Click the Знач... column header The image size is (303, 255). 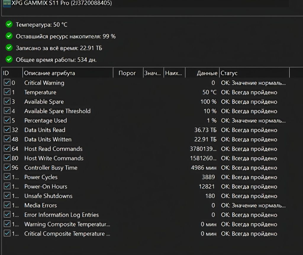click(x=154, y=73)
